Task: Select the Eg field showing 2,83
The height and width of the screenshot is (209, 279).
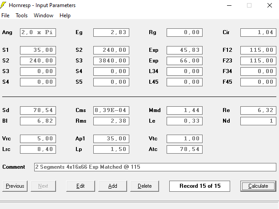Action: [111, 32]
